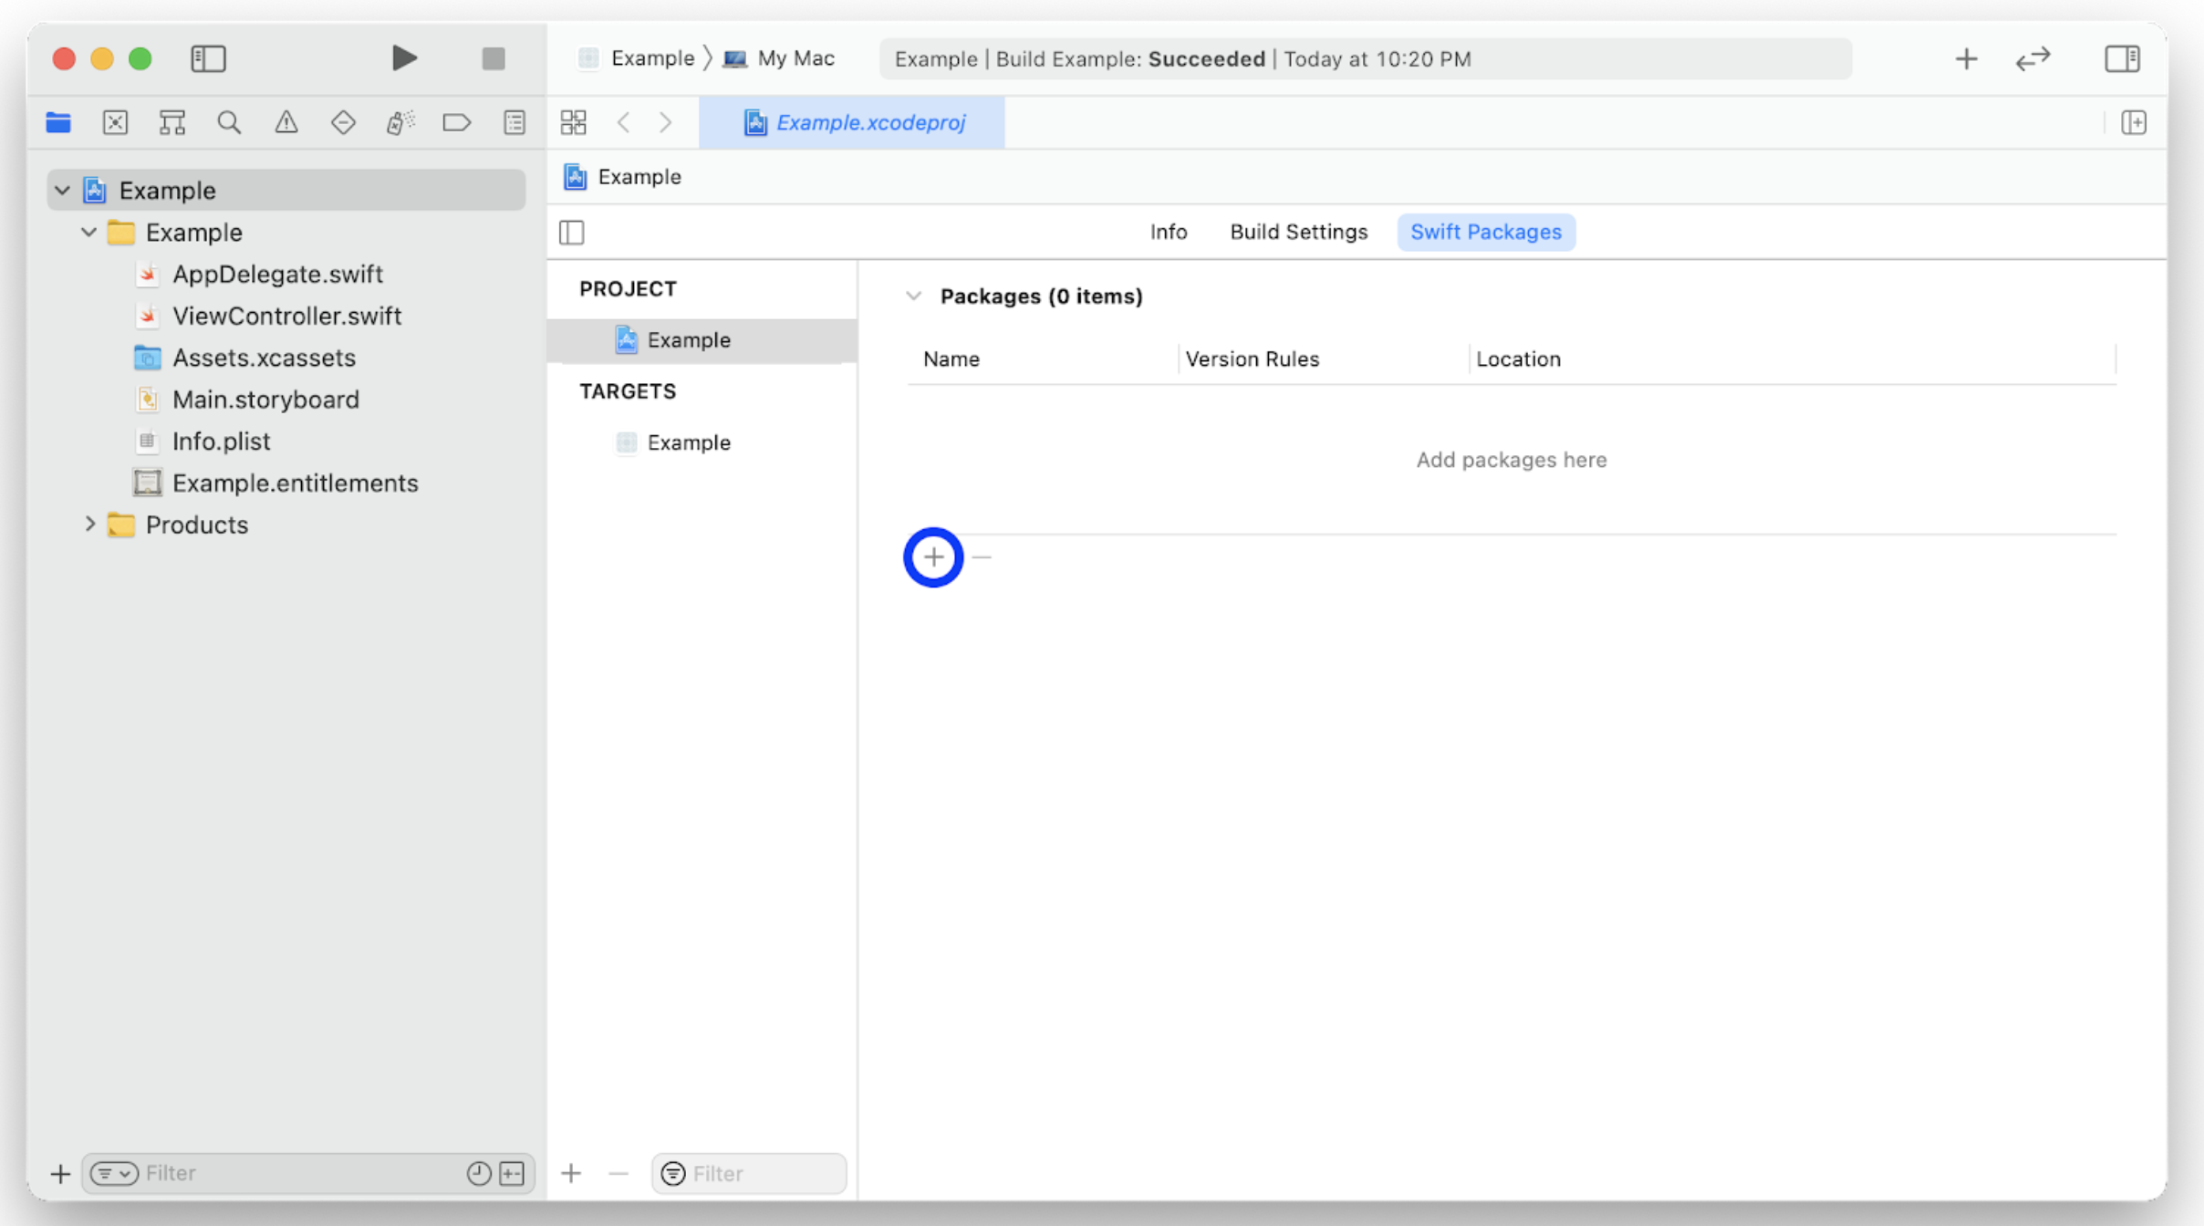This screenshot has width=2204, height=1226.
Task: Select Example under PROJECT
Action: tap(702, 339)
